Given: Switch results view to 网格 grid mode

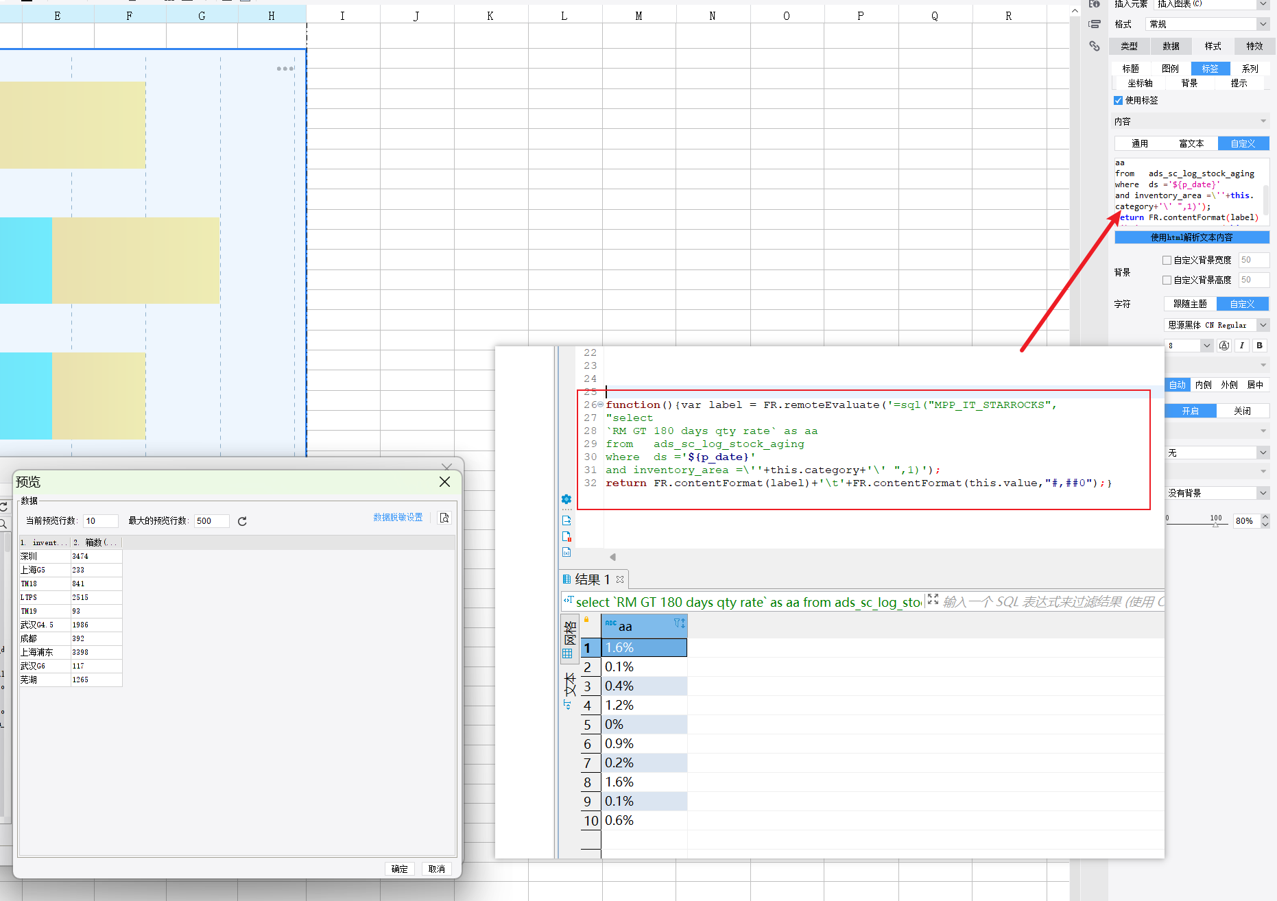Looking at the screenshot, I should (x=569, y=639).
